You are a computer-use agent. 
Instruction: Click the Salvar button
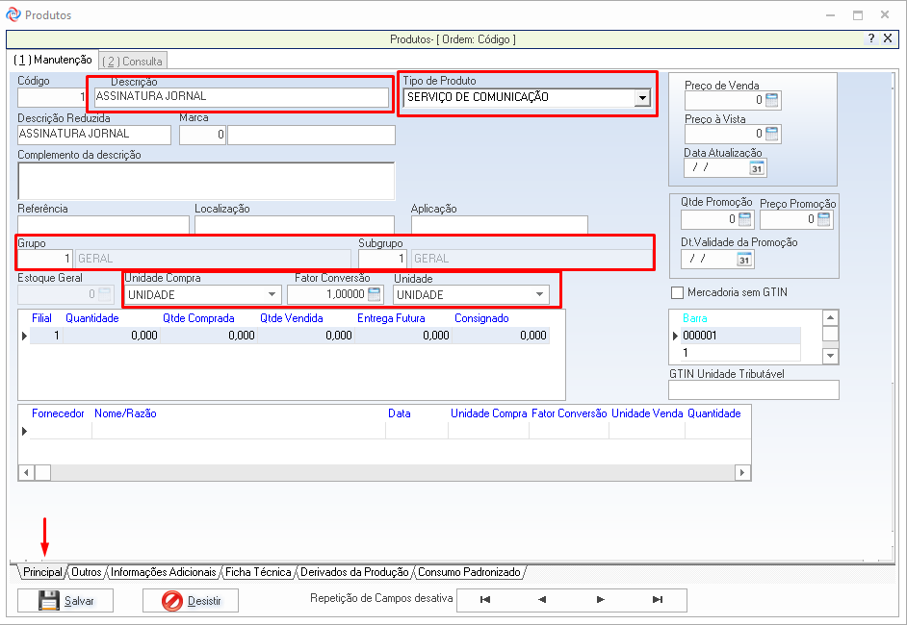(65, 601)
